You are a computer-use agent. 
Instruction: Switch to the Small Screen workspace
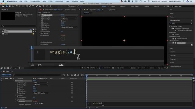pos(134,6)
